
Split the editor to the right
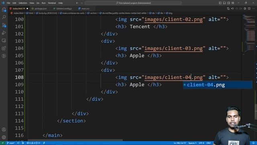click(249, 8)
